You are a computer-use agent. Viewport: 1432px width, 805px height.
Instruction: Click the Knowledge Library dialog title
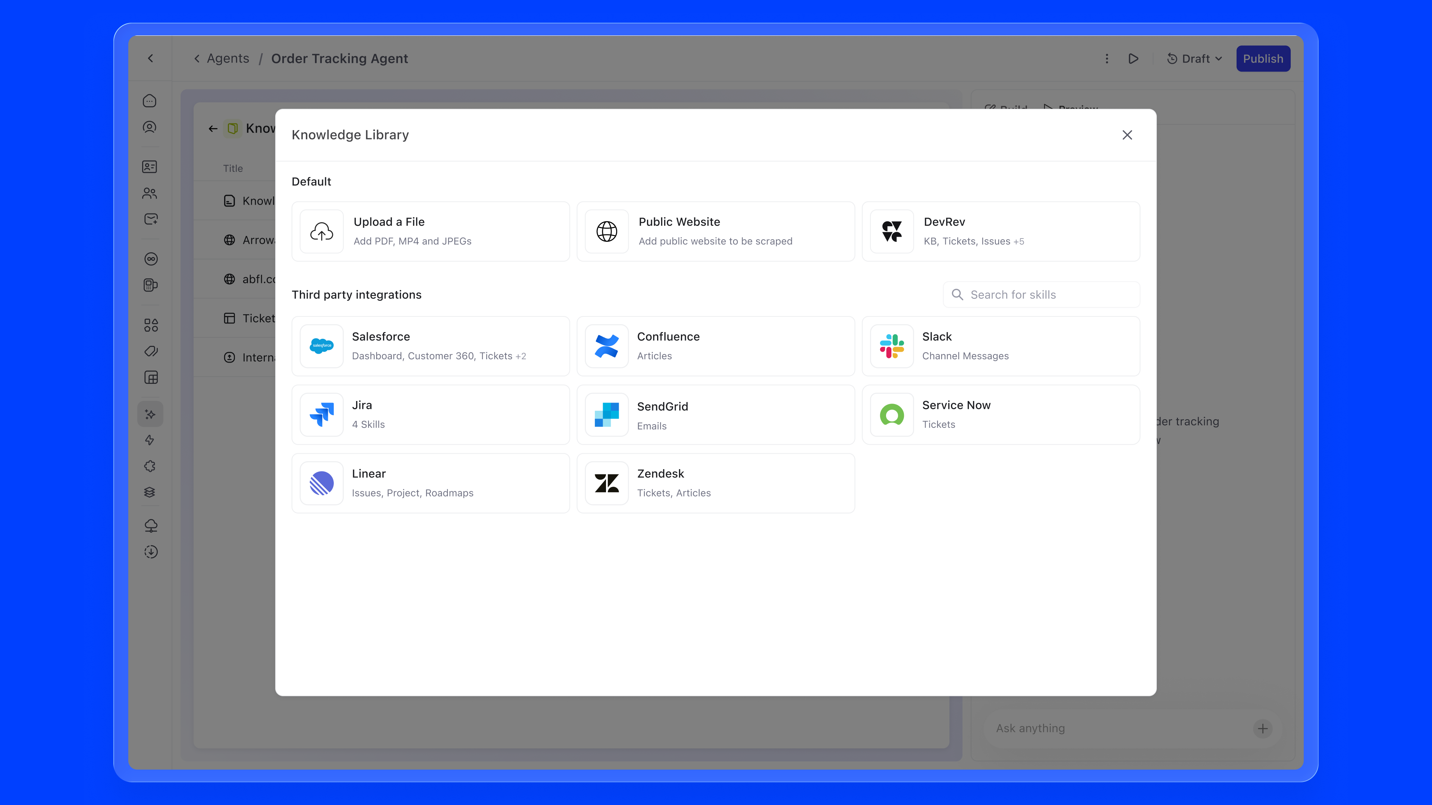[350, 135]
